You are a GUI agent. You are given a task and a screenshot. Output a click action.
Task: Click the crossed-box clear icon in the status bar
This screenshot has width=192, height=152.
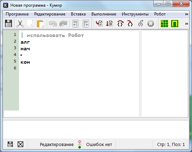20,144
